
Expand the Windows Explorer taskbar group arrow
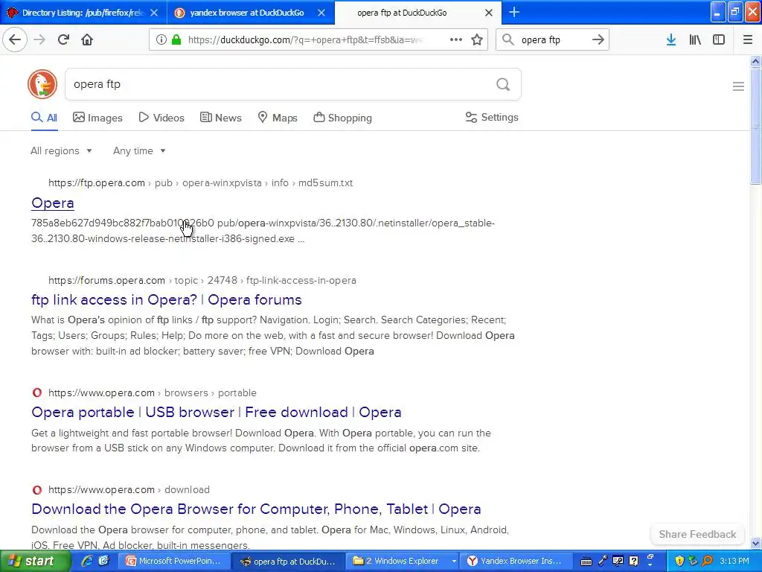tap(454, 562)
